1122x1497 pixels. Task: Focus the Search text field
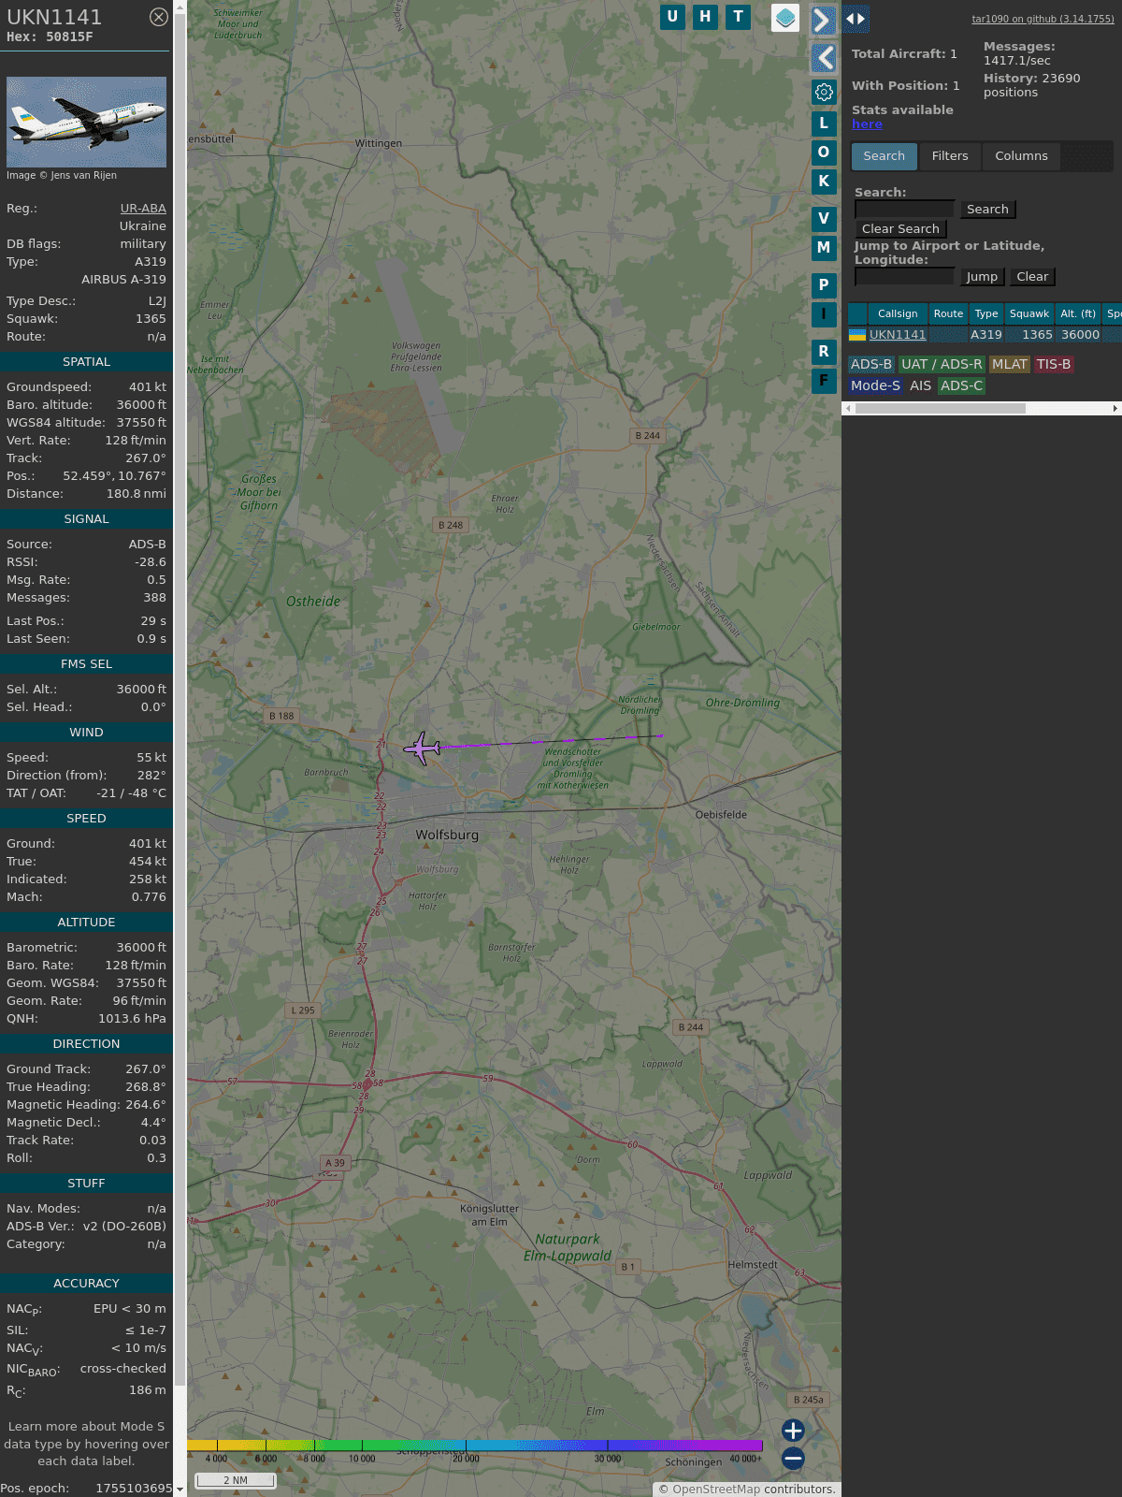pyautogui.click(x=905, y=210)
